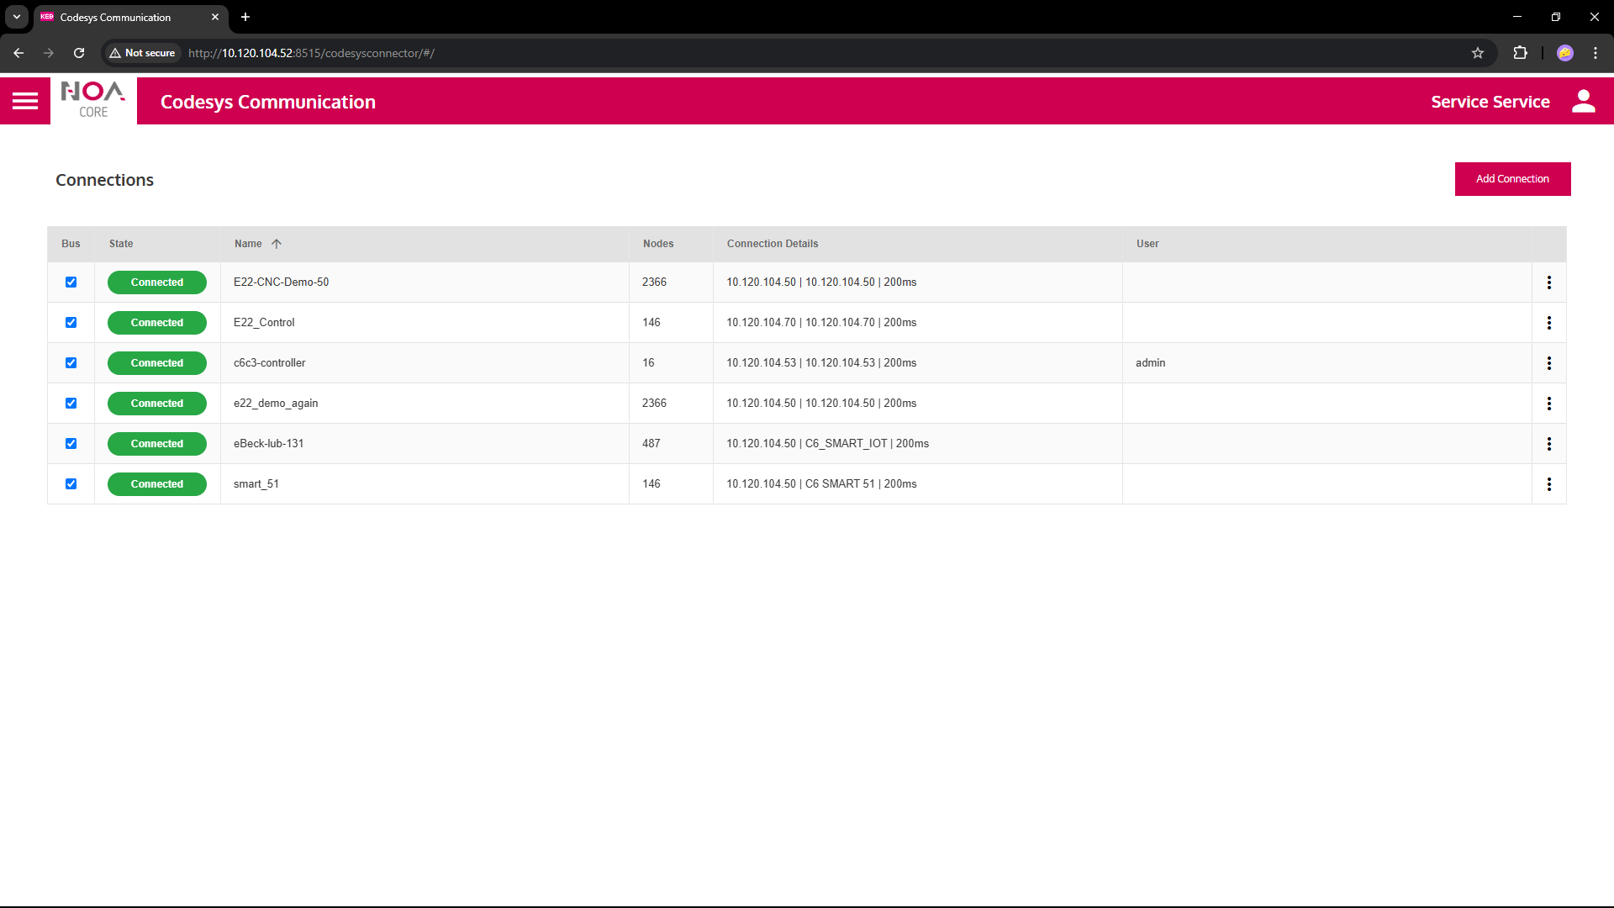Click the Add Connection button
This screenshot has width=1614, height=908.
click(1511, 179)
